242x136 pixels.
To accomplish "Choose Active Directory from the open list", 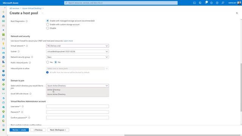I will [x=78, y=90].
